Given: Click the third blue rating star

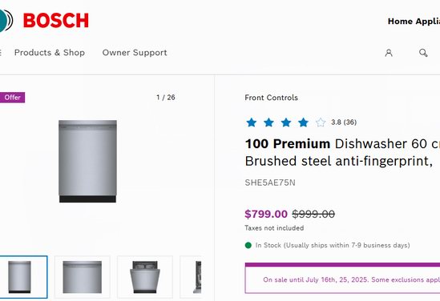Looking at the screenshot, I should point(286,122).
